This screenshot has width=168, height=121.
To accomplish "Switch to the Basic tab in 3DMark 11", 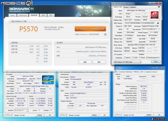I will (13, 15).
